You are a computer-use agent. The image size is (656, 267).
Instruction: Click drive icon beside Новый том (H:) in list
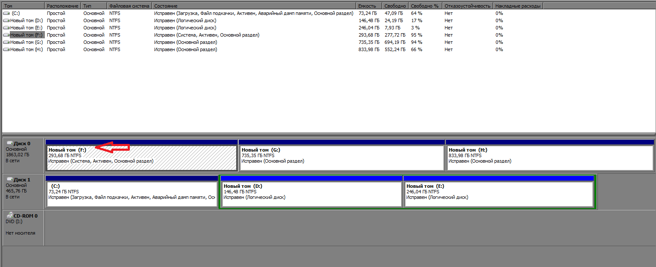[x=6, y=49]
